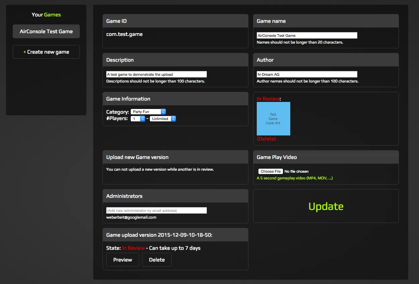Viewport: 419px width, 284px height.
Task: Click the com.test.game Game ID text
Action: (124, 34)
